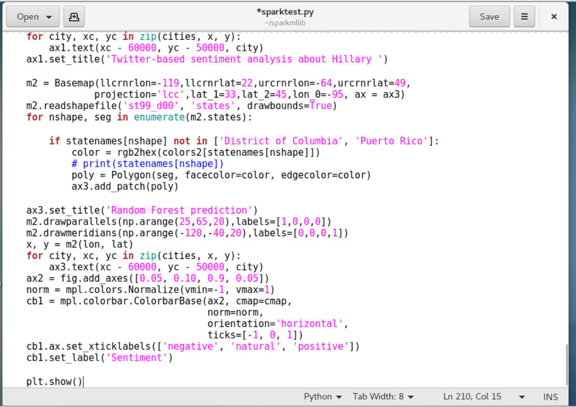Open the status bar arrow beside cursor position
576x407 pixels.
[522, 397]
